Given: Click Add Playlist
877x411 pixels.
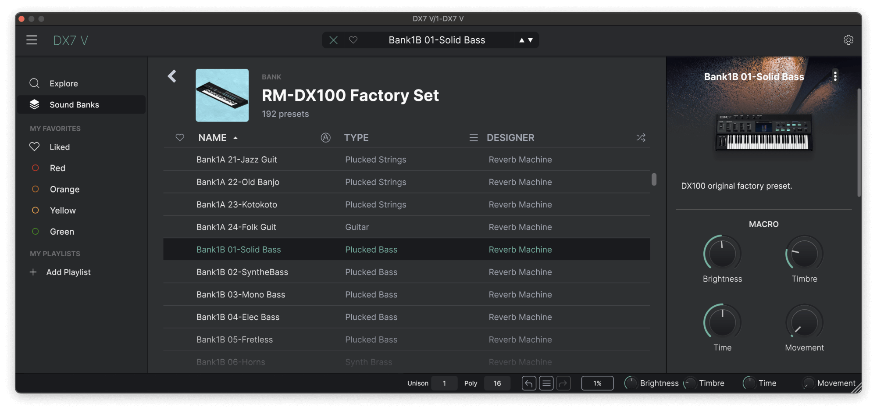Looking at the screenshot, I should (x=68, y=272).
